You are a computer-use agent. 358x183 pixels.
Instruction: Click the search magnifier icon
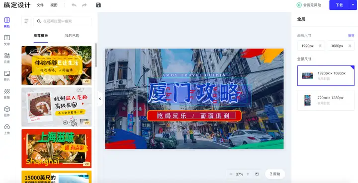tap(39, 21)
